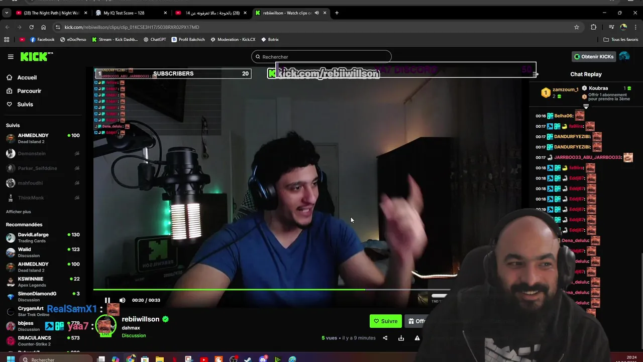Open the Kick sidebar hamburger menu
The width and height of the screenshot is (643, 362).
[x=11, y=57]
